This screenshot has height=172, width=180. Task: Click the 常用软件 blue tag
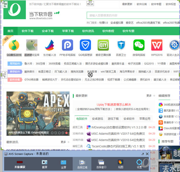pos(15,64)
